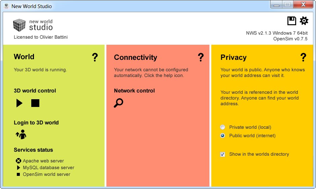Click the MySQL database server status arrow
Image resolution: width=316 pixels, height=189 pixels.
[x=18, y=167]
